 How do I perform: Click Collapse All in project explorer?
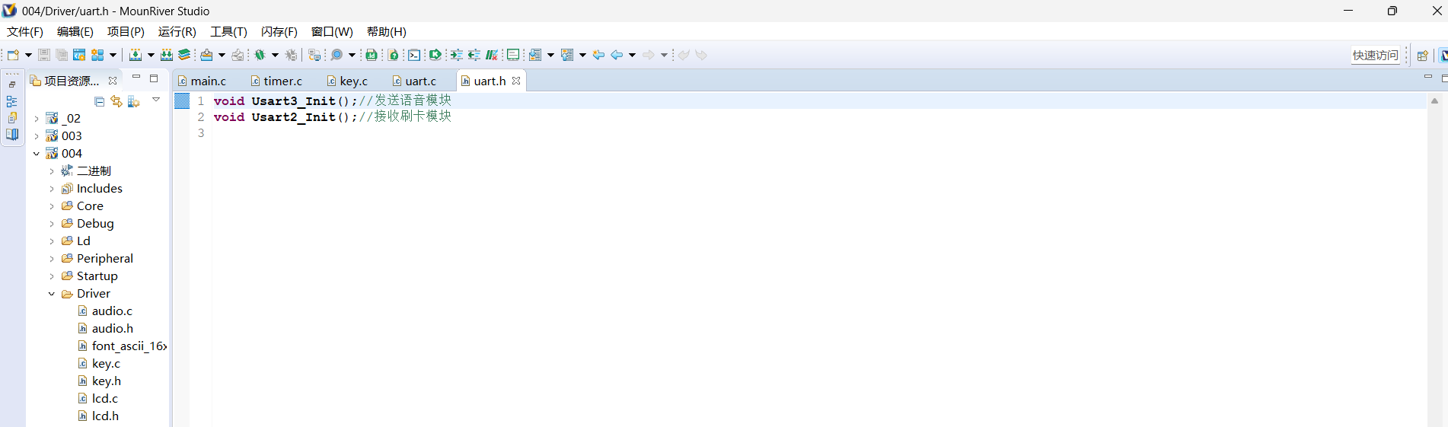coord(99,101)
